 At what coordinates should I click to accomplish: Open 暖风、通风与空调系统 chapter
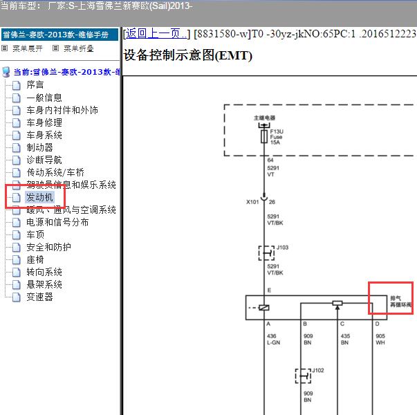tap(71, 210)
